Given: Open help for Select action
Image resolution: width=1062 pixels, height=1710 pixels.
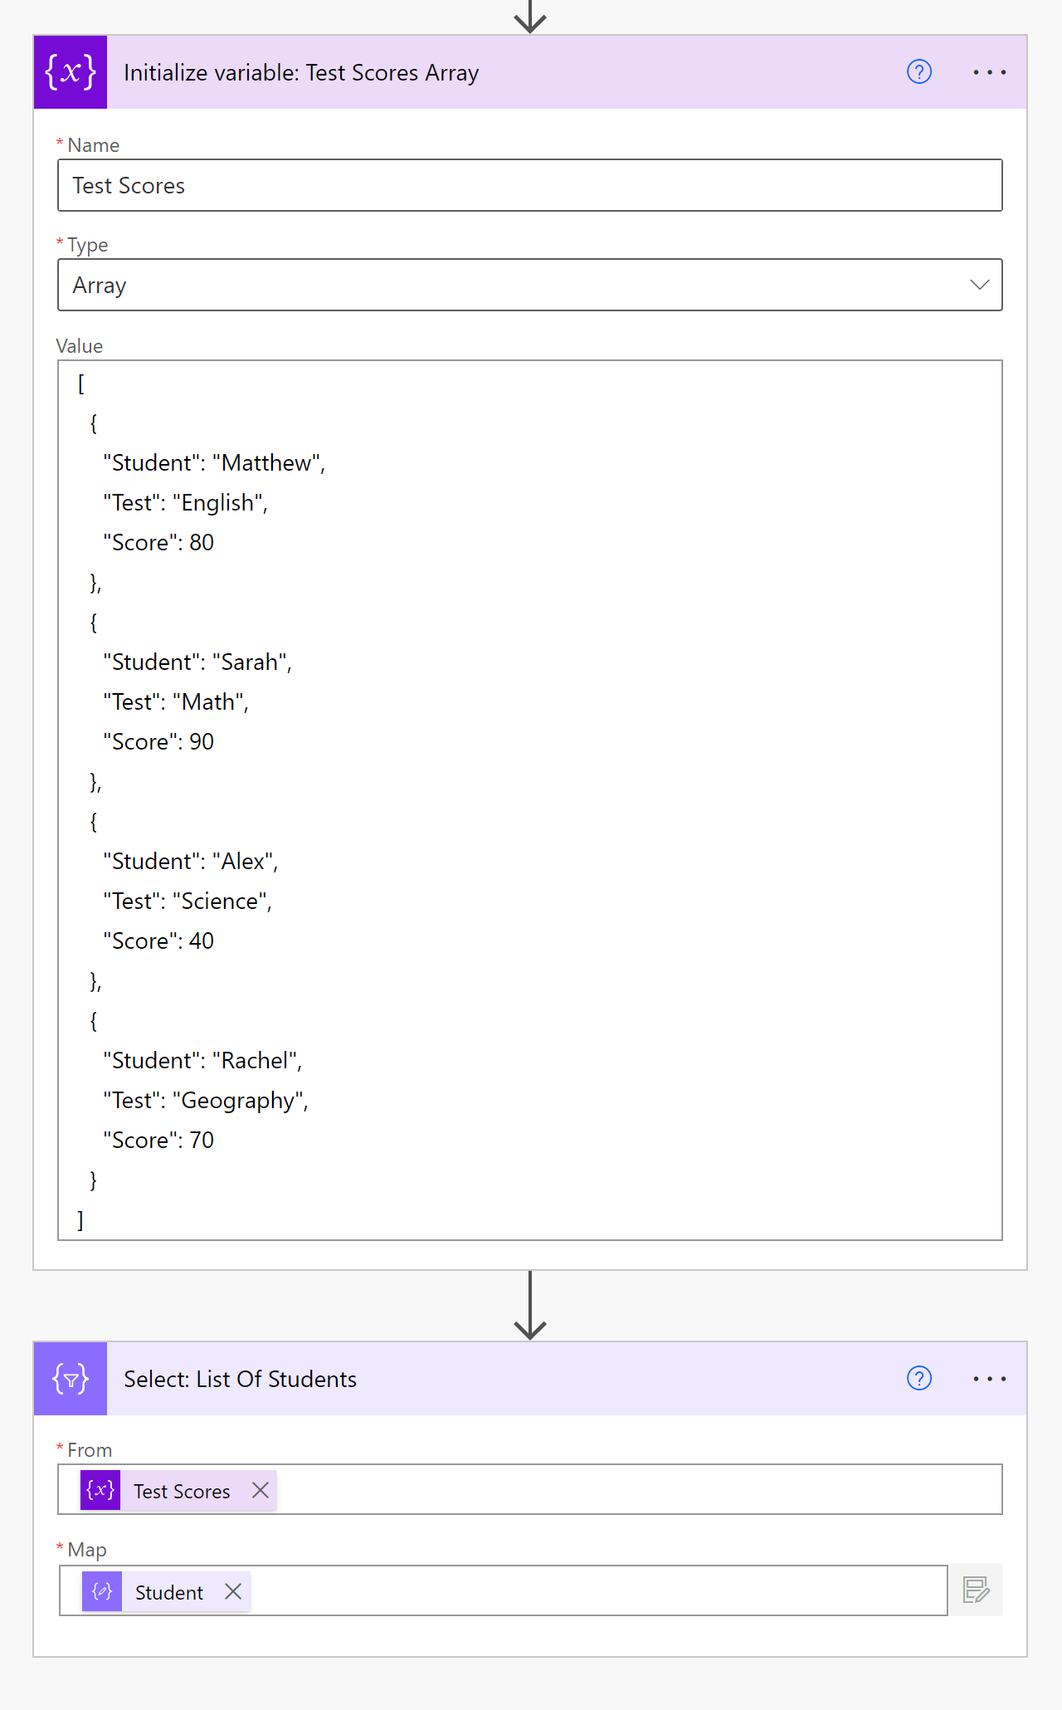Looking at the screenshot, I should click(919, 1379).
